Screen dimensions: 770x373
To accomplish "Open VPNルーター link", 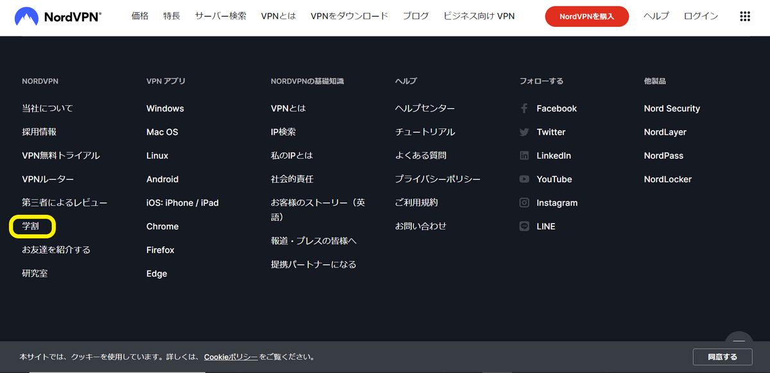I will click(48, 179).
